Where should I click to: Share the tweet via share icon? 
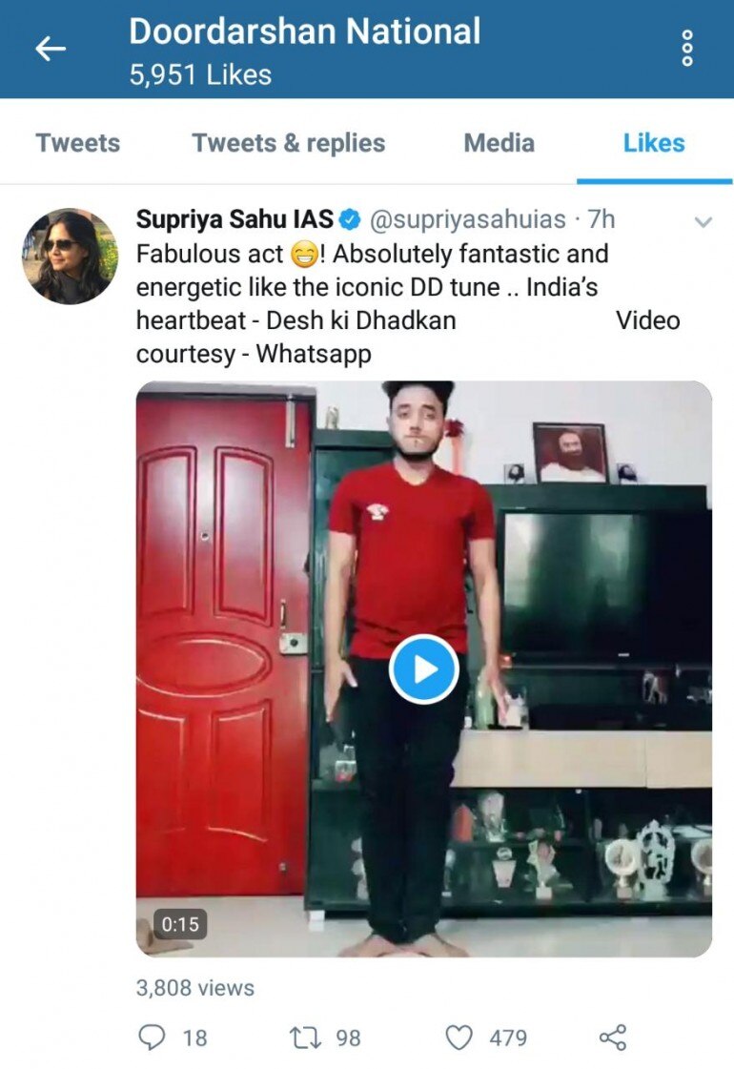tap(612, 1037)
